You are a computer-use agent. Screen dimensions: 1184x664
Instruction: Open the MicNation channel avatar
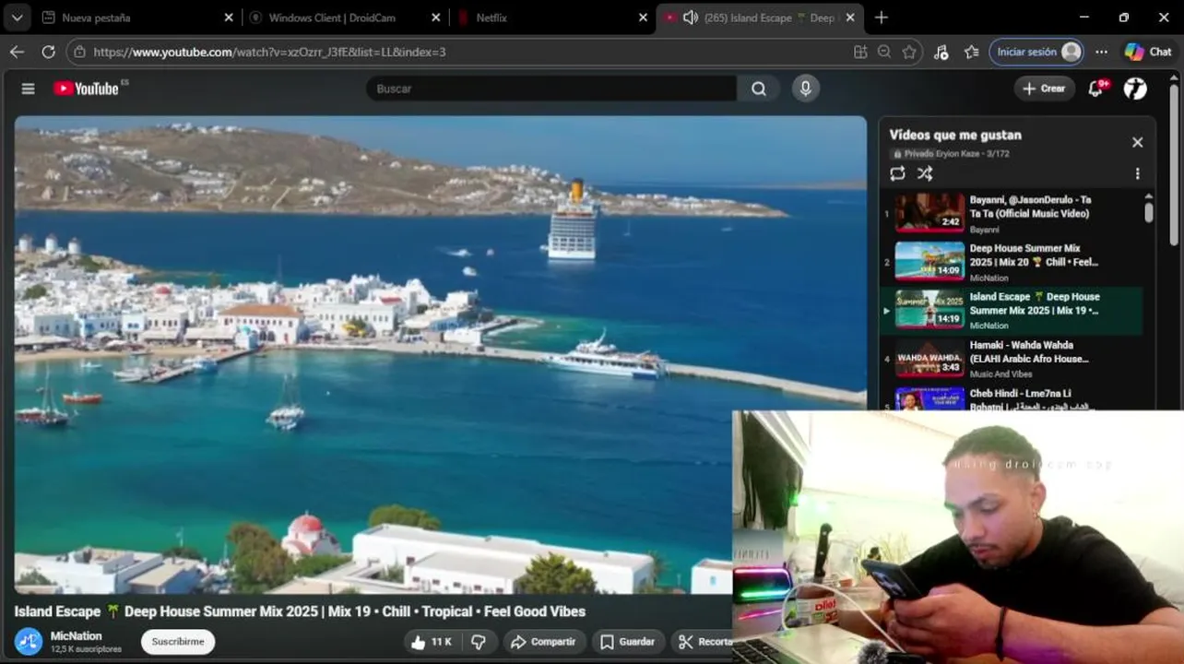29,641
